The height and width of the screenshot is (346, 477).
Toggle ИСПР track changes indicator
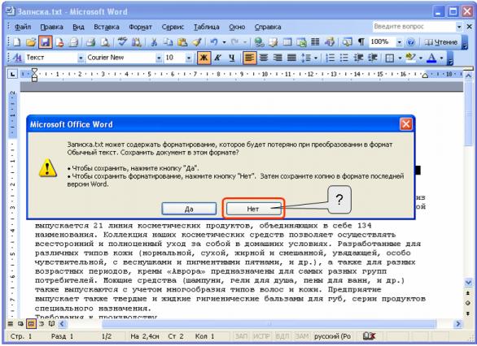[x=261, y=336]
